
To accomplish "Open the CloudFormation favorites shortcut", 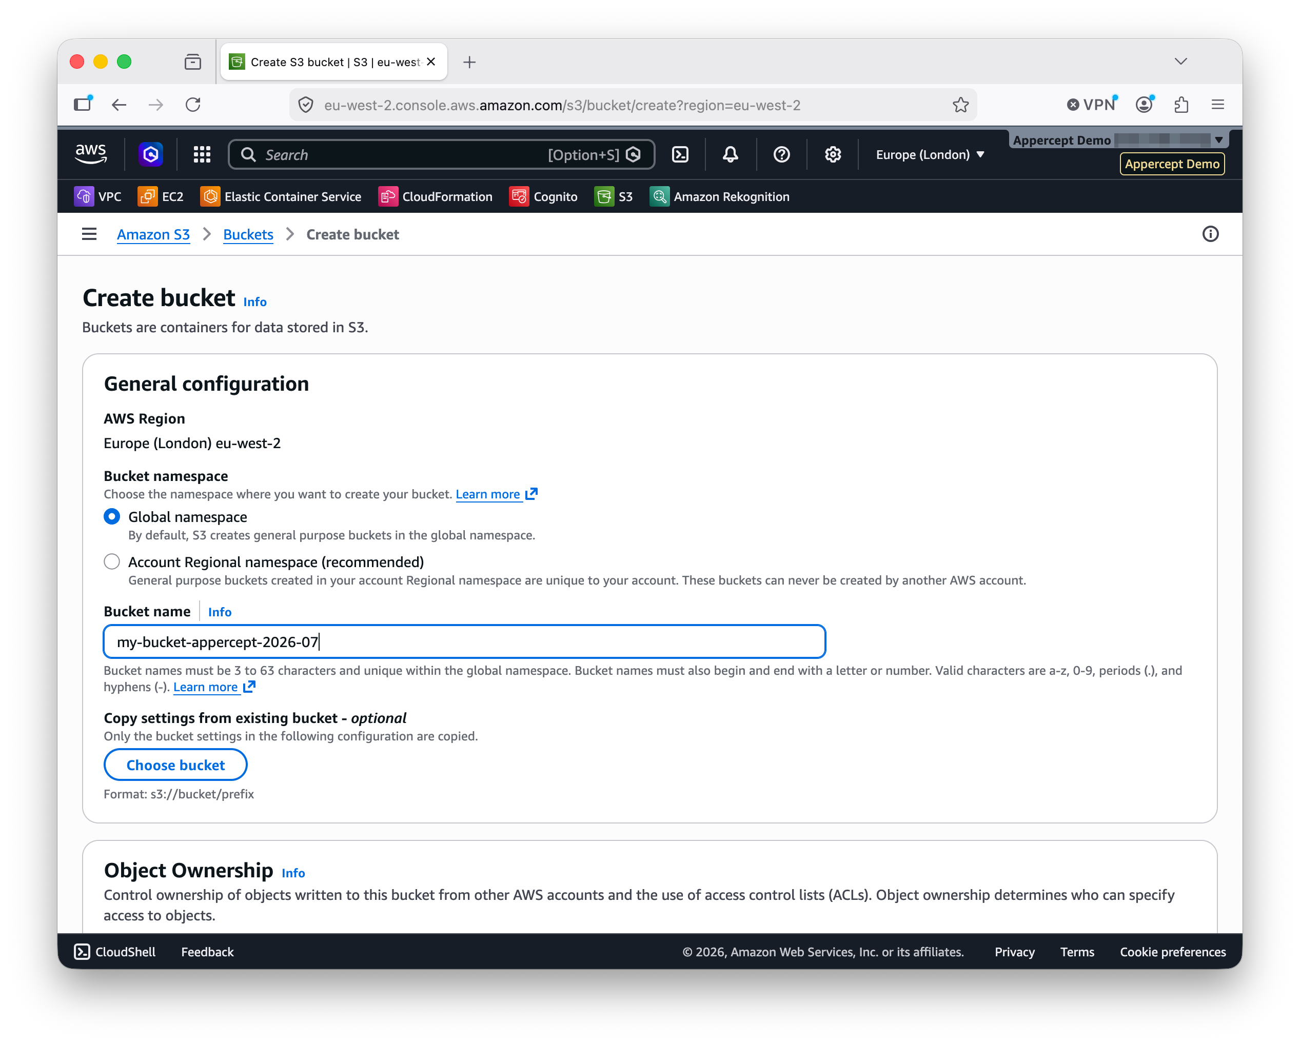I will [436, 196].
